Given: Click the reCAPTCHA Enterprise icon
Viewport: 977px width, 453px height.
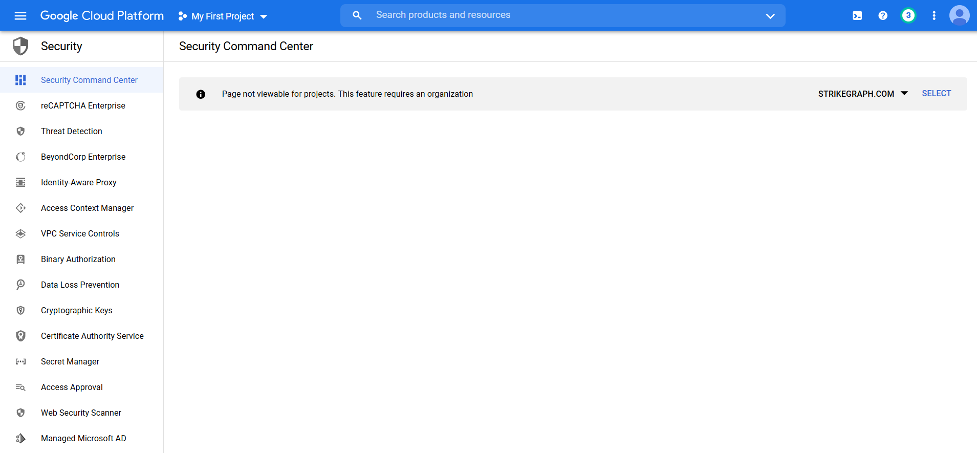Looking at the screenshot, I should pos(20,105).
